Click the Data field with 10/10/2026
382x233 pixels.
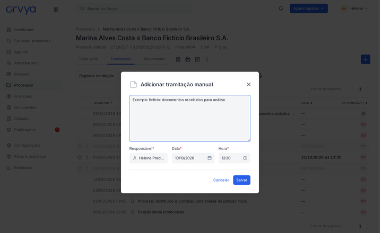click(193, 158)
